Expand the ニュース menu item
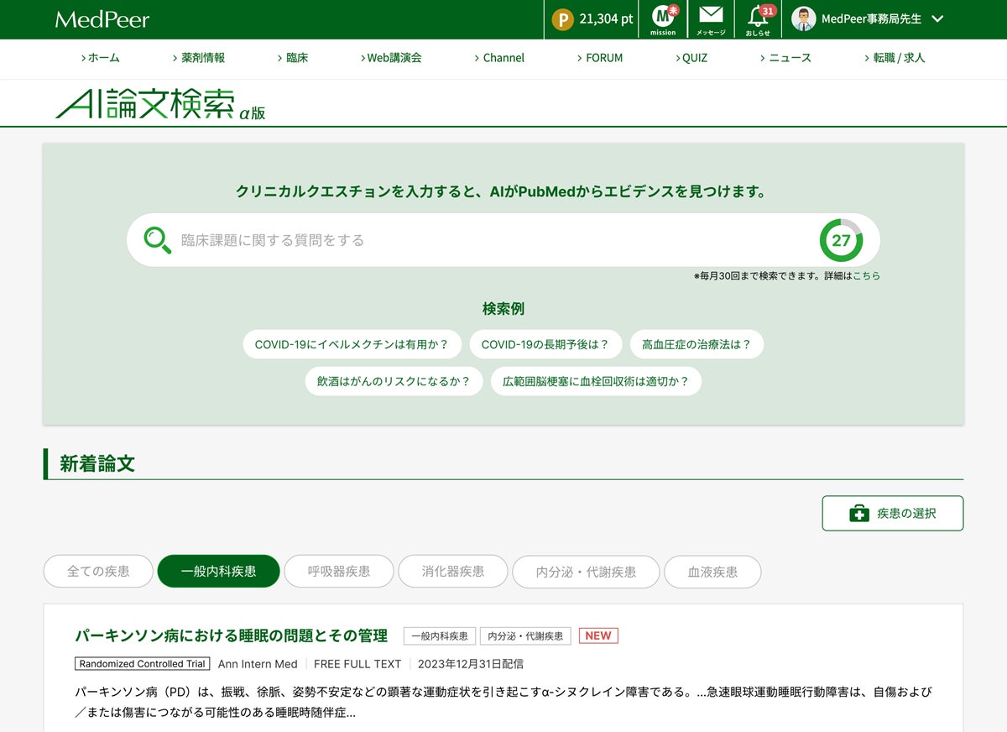1007x732 pixels. (x=785, y=58)
